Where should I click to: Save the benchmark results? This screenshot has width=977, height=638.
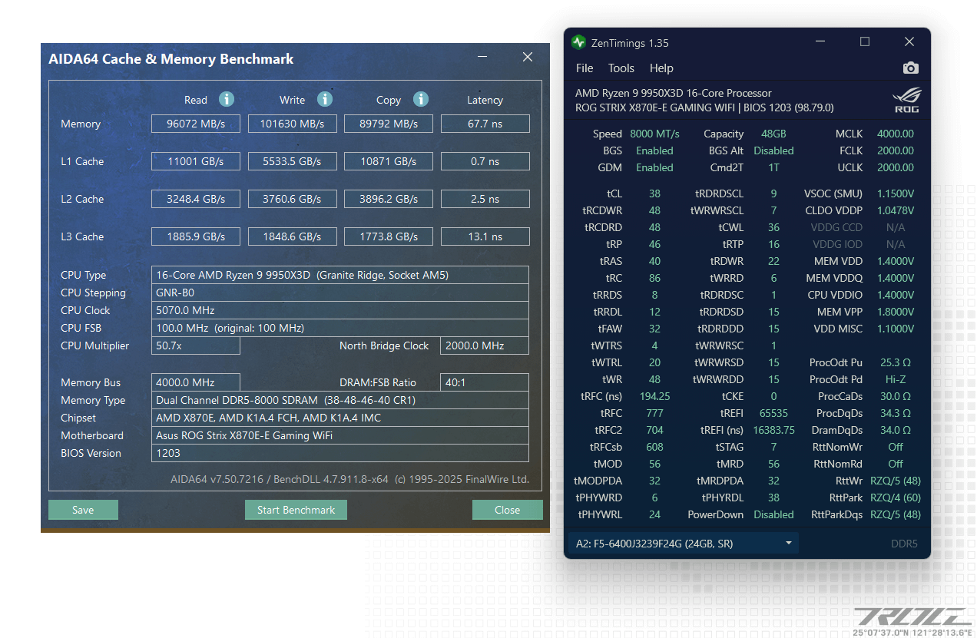[x=83, y=509]
